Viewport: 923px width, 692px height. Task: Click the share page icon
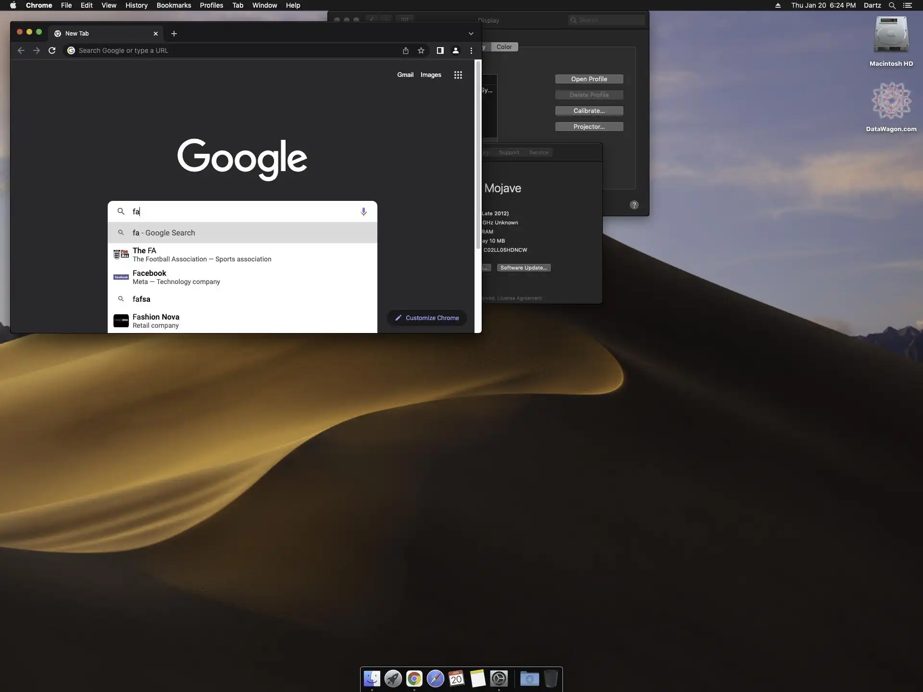(406, 50)
